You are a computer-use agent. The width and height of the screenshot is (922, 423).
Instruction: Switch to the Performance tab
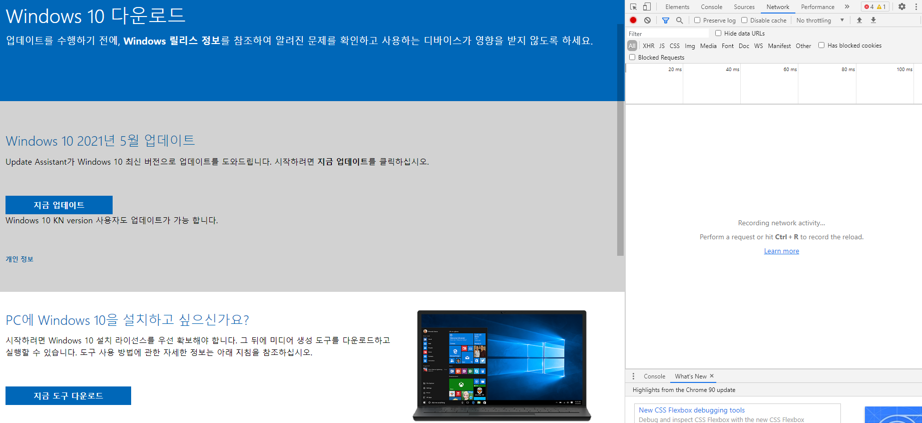(x=817, y=7)
